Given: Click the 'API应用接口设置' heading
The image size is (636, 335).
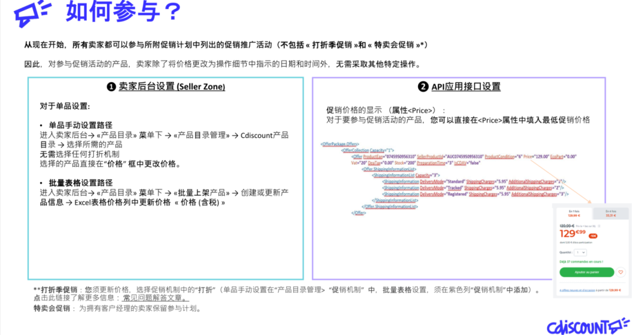Looking at the screenshot, I should point(466,87).
